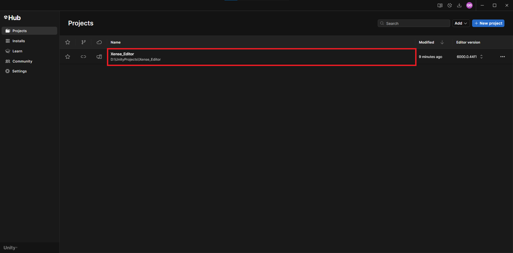Go to the Installs section

click(19, 41)
